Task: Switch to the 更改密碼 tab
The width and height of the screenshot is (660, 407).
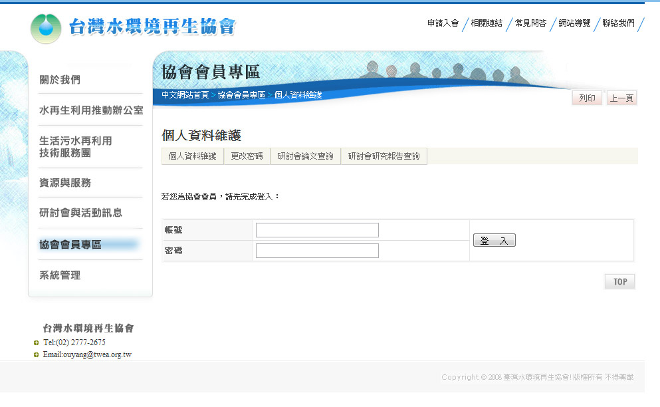Action: point(247,156)
